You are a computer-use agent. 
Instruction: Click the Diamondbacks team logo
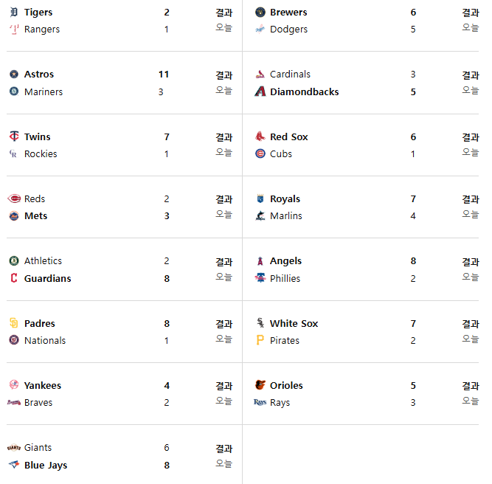tap(260, 91)
